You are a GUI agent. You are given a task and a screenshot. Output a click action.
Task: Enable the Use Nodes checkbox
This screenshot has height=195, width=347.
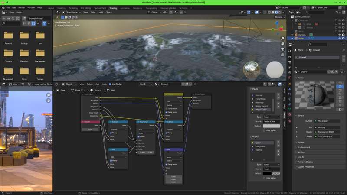coord(110,84)
